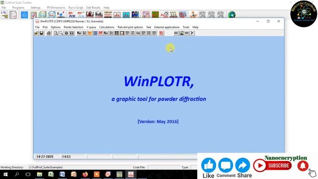Click the Code File field
This screenshot has height=179, width=318.
coord(164,167)
